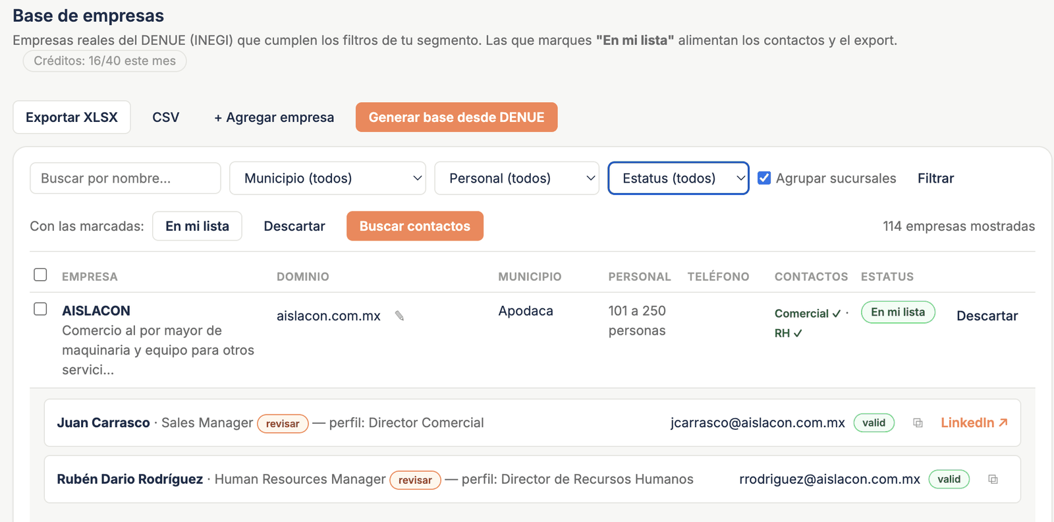Image resolution: width=1054 pixels, height=522 pixels.
Task: Click the jcarrasco@aislacon.com.mx email address
Action: [x=758, y=422]
